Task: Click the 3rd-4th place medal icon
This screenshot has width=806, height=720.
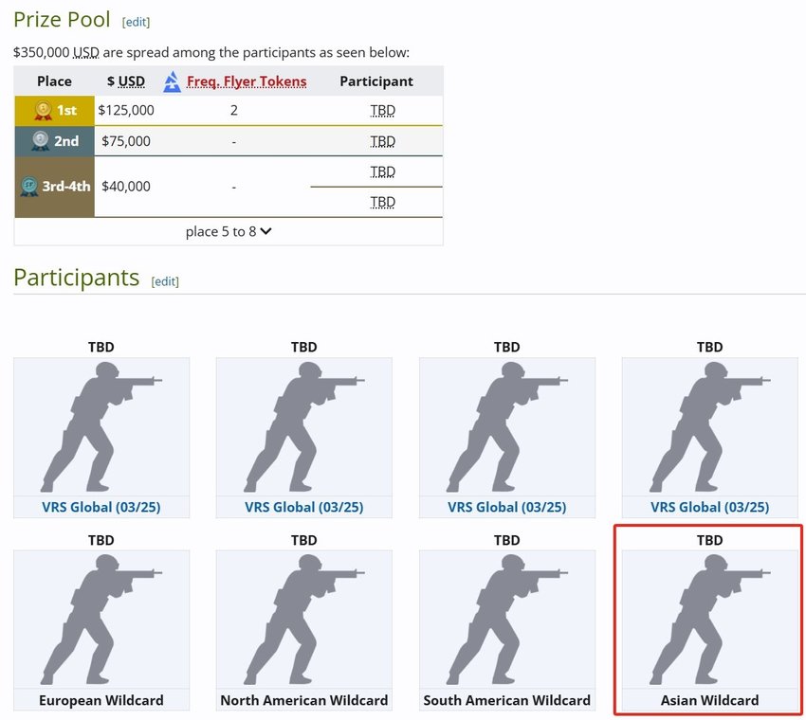Action: [x=29, y=187]
